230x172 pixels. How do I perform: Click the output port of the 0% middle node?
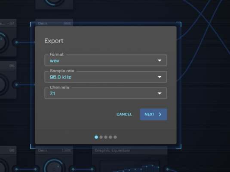point(17,84)
